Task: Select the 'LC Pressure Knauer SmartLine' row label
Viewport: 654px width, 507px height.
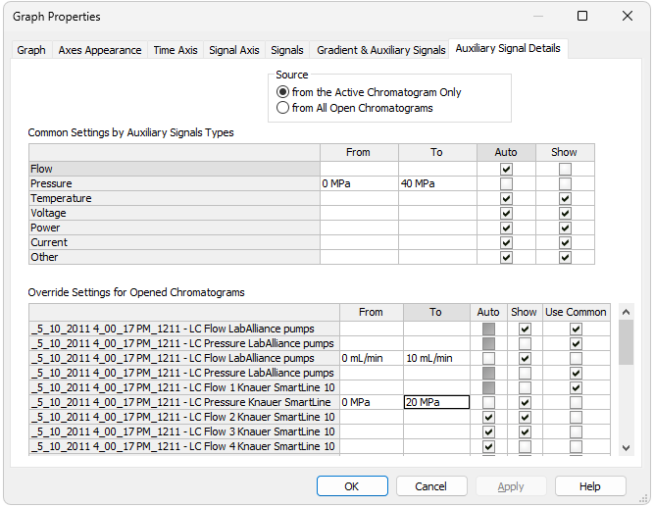Action: click(184, 402)
